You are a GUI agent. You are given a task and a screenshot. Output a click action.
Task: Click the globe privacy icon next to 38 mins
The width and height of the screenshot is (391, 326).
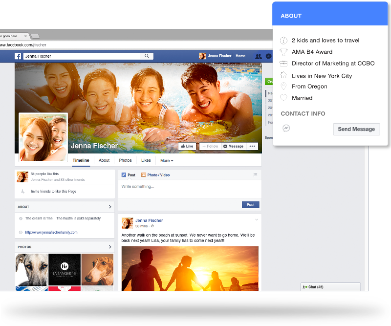[x=152, y=226]
